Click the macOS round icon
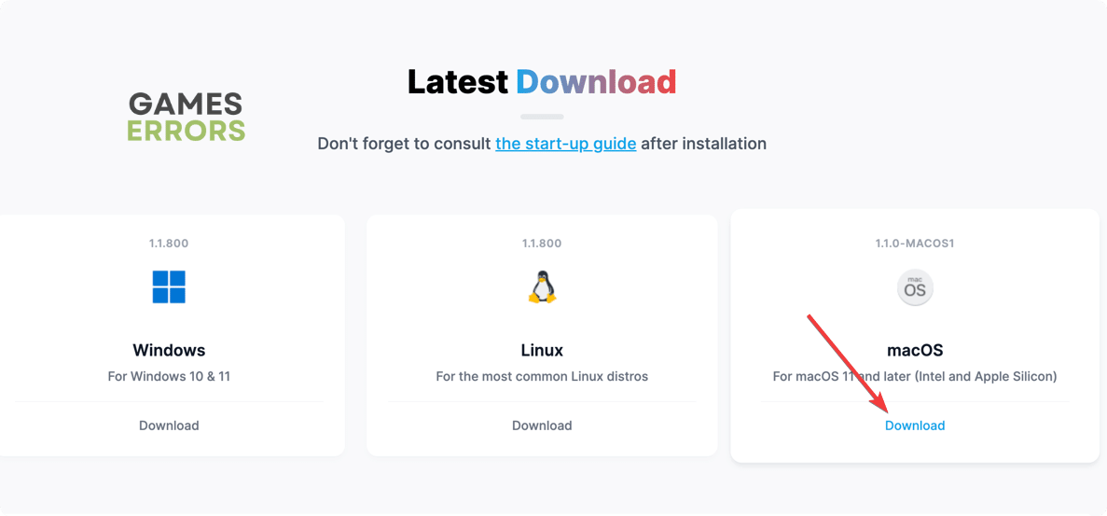1107x516 pixels. tap(915, 288)
